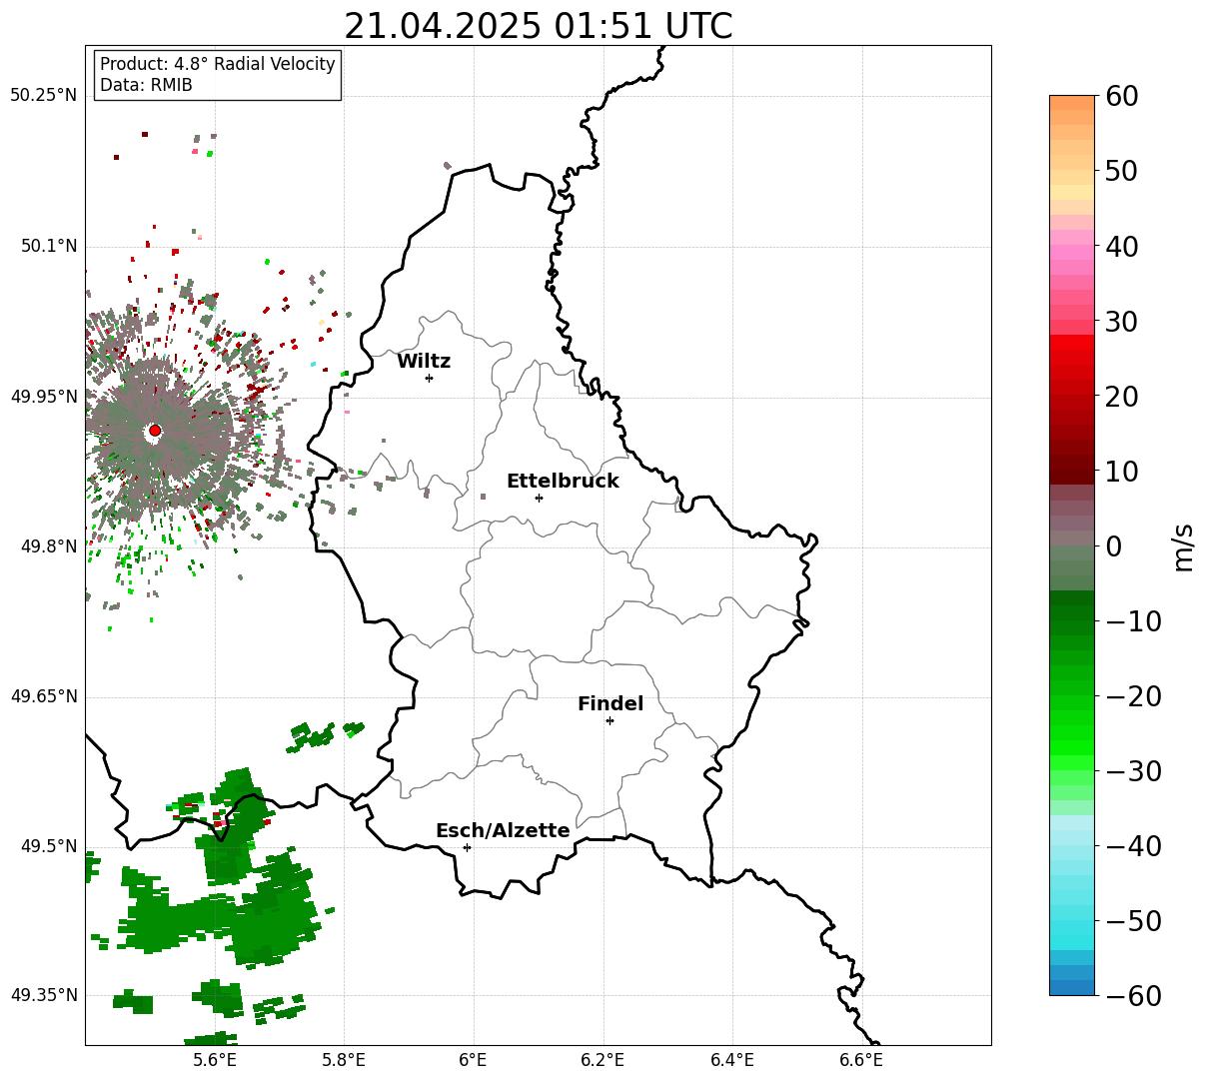This screenshot has height=1080, width=1206.
Task: Click the colorbar value −20
Action: 1133,696
